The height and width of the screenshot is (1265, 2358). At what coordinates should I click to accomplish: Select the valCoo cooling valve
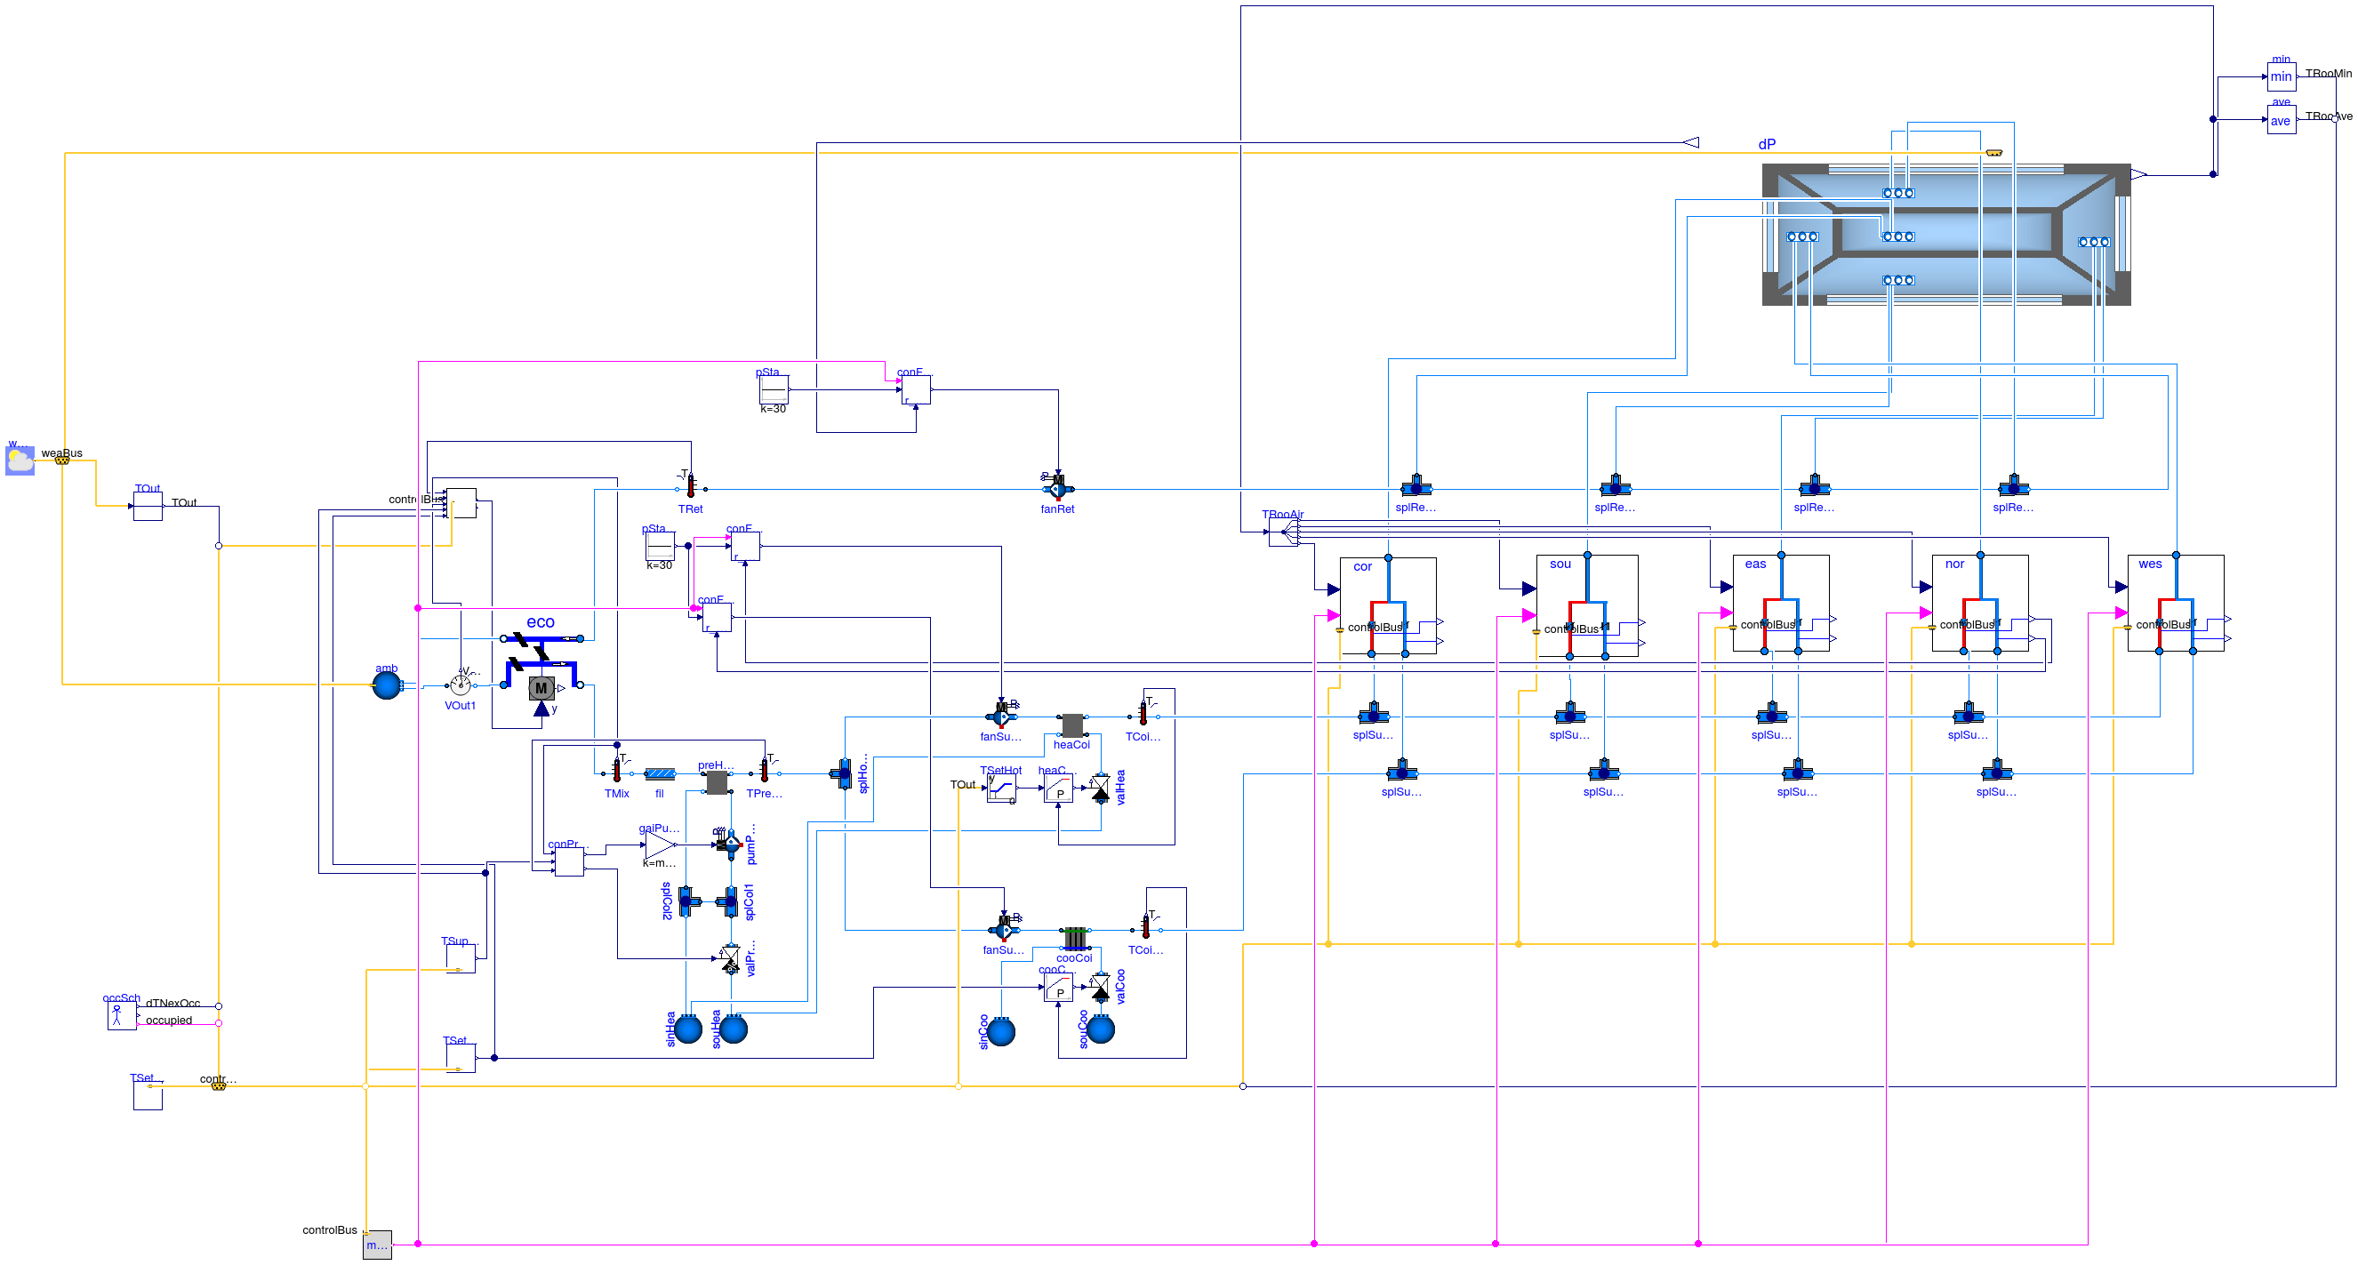(1100, 988)
